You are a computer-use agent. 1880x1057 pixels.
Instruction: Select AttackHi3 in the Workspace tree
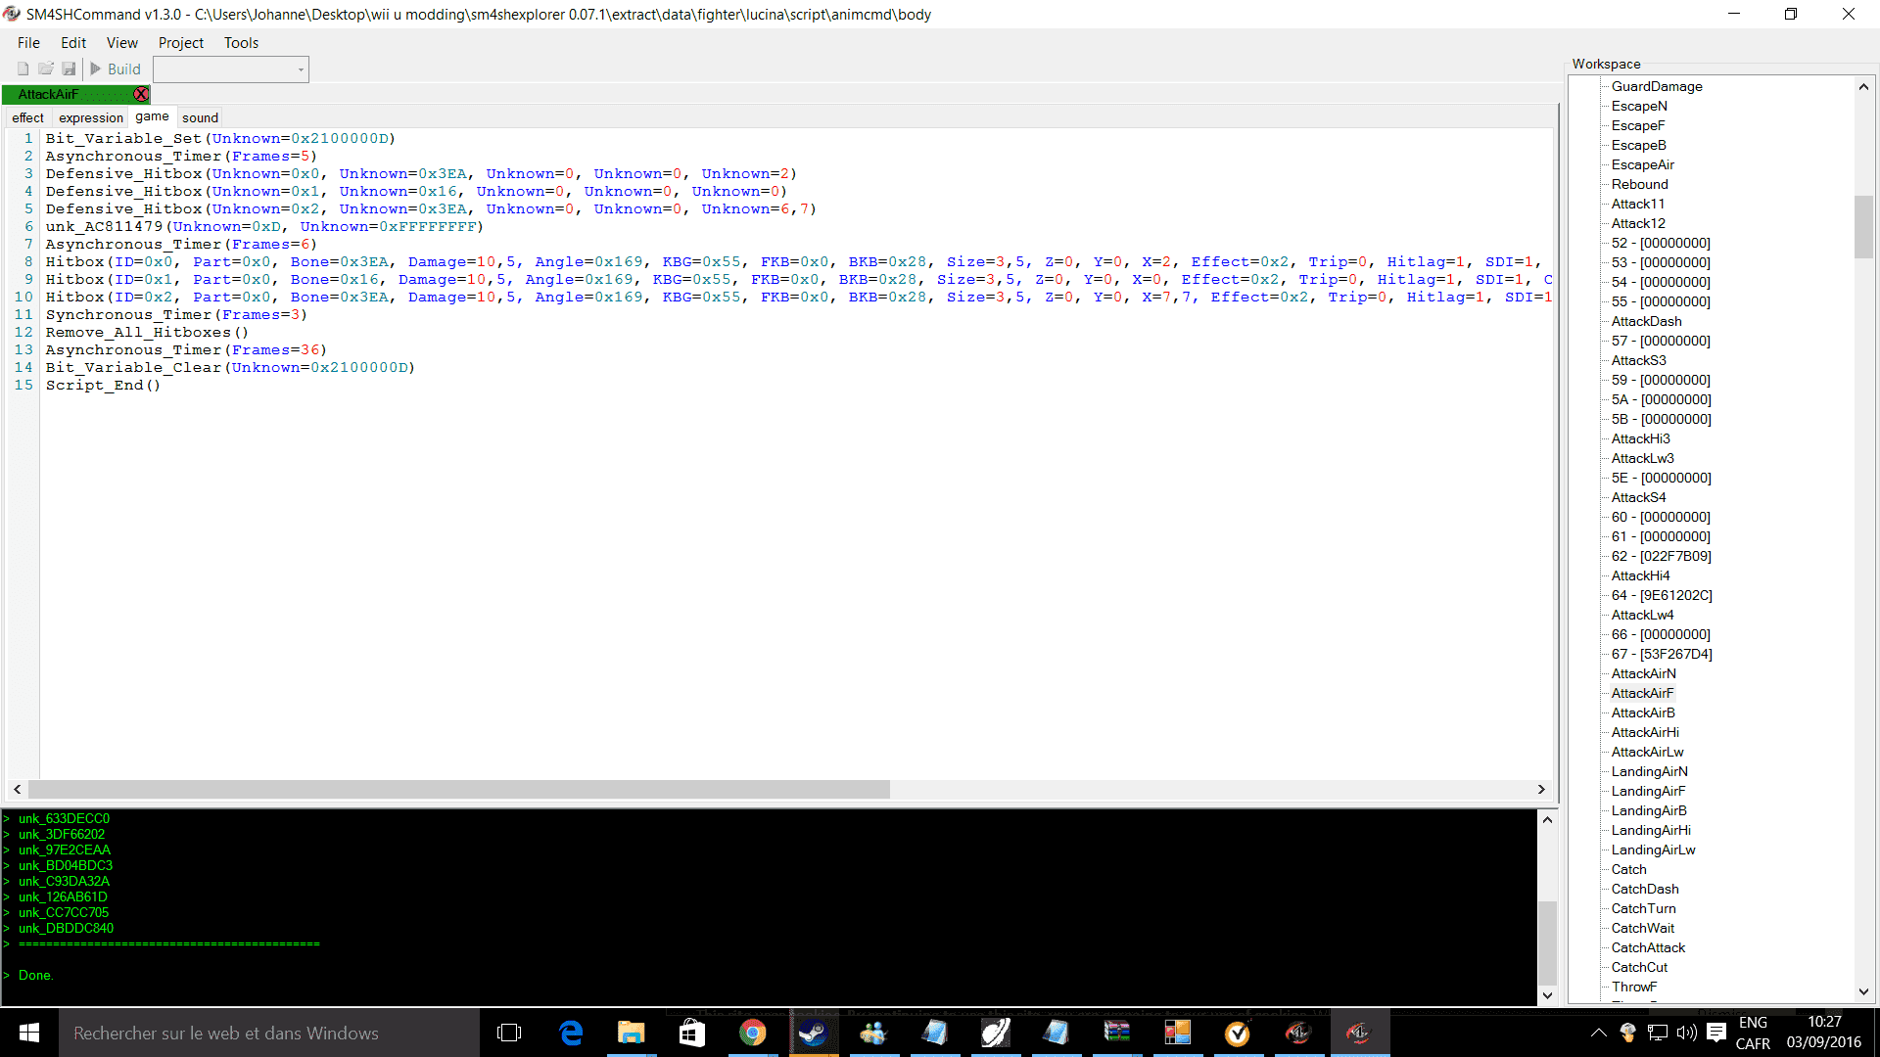pyautogui.click(x=1641, y=438)
